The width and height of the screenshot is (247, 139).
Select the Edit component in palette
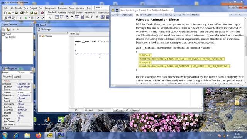pos(77,17)
